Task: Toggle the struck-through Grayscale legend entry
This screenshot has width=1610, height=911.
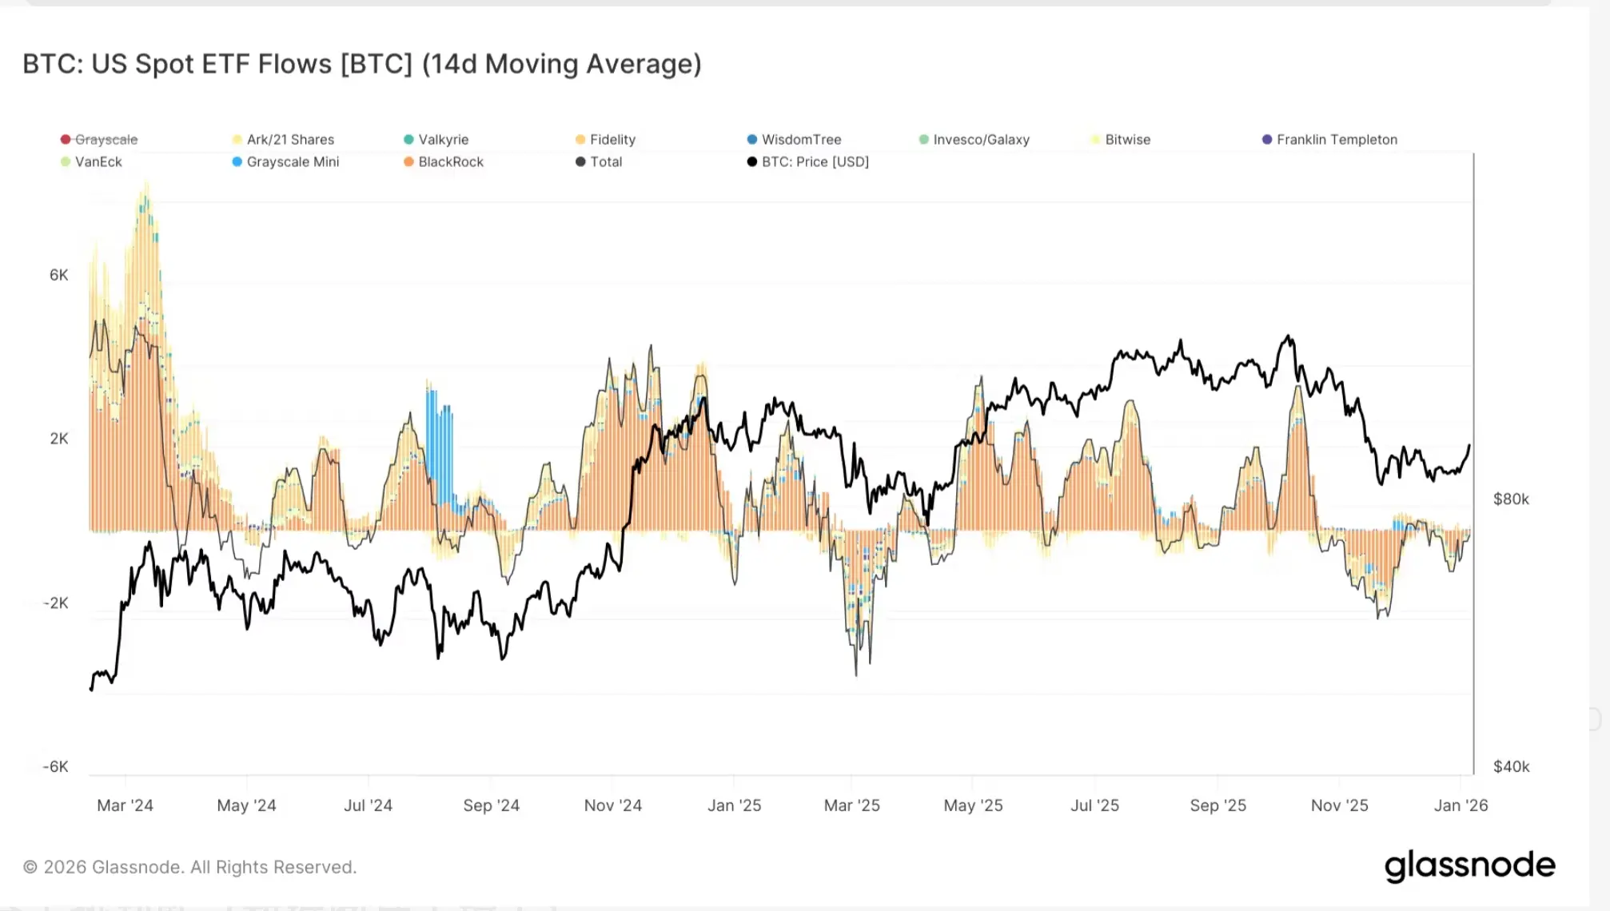Action: (x=99, y=139)
